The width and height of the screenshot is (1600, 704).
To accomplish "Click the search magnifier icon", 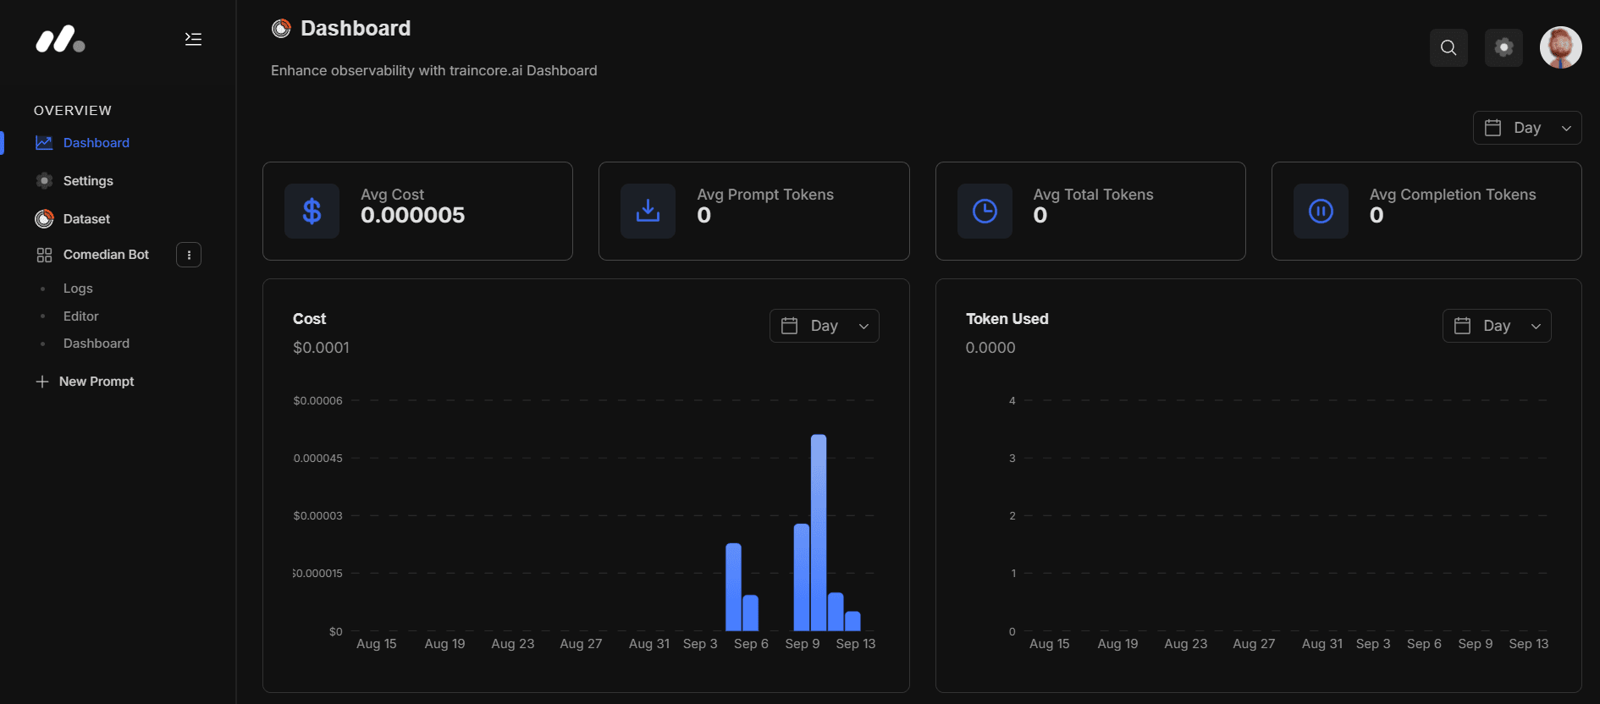I will tap(1448, 47).
